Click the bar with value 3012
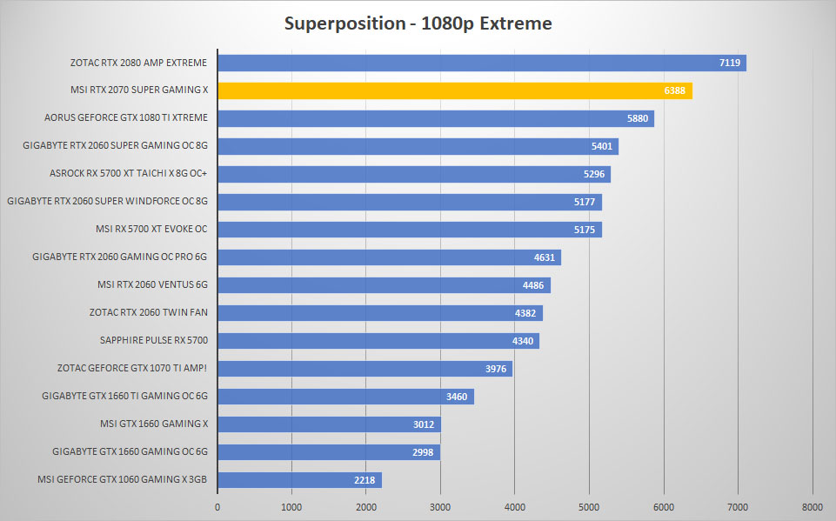The height and width of the screenshot is (521, 836). click(330, 424)
